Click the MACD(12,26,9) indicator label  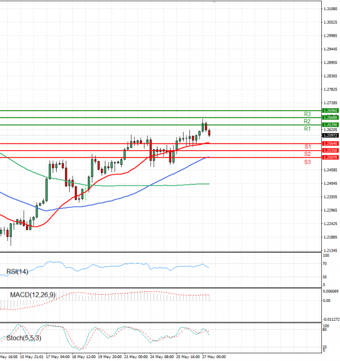pyautogui.click(x=33, y=295)
